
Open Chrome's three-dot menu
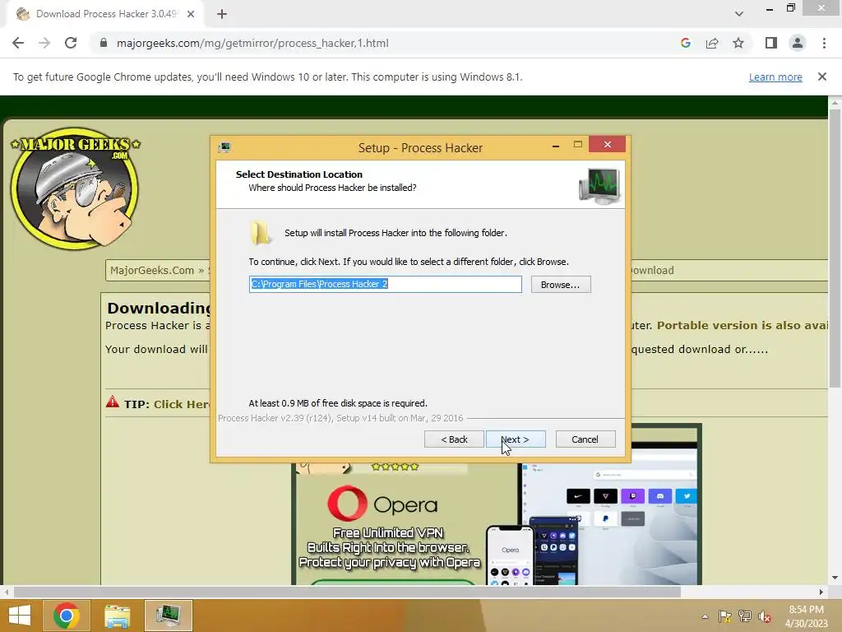point(824,43)
